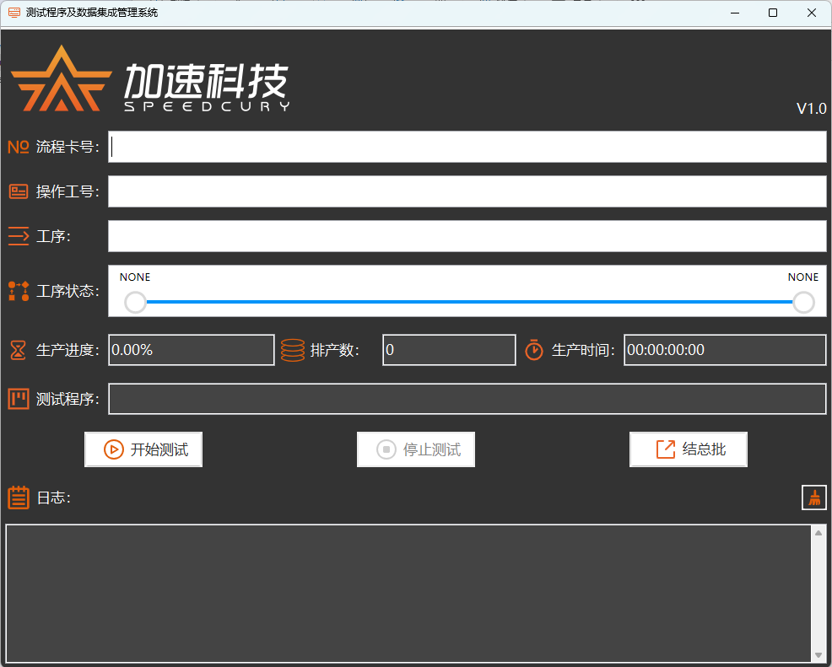Click the disabled 停止测试 button
This screenshot has height=667, width=832.
coord(415,449)
